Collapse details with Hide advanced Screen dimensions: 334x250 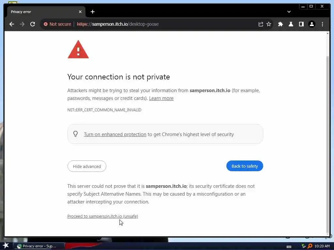(x=87, y=166)
